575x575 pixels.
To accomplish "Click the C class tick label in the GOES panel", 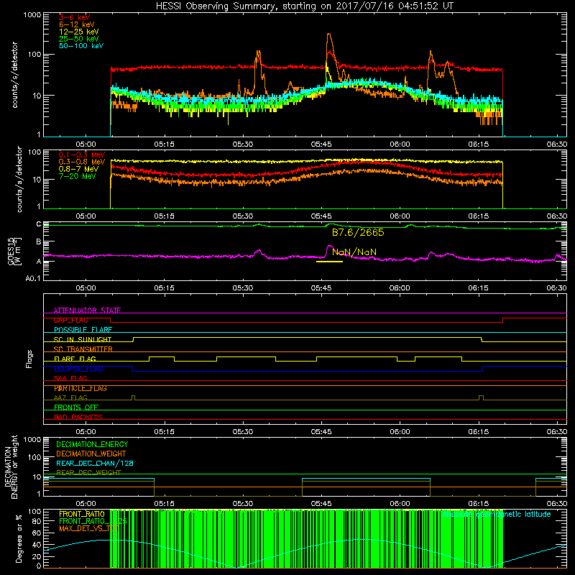I will pyautogui.click(x=39, y=224).
